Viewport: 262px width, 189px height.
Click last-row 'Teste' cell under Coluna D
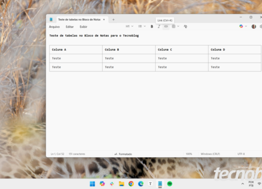235,67
